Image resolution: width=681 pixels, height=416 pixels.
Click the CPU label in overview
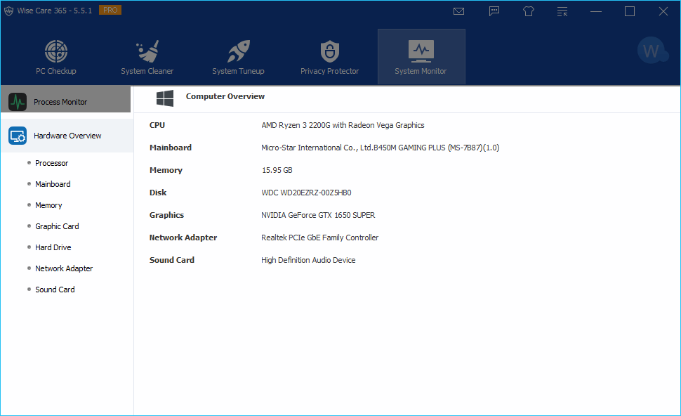(157, 125)
